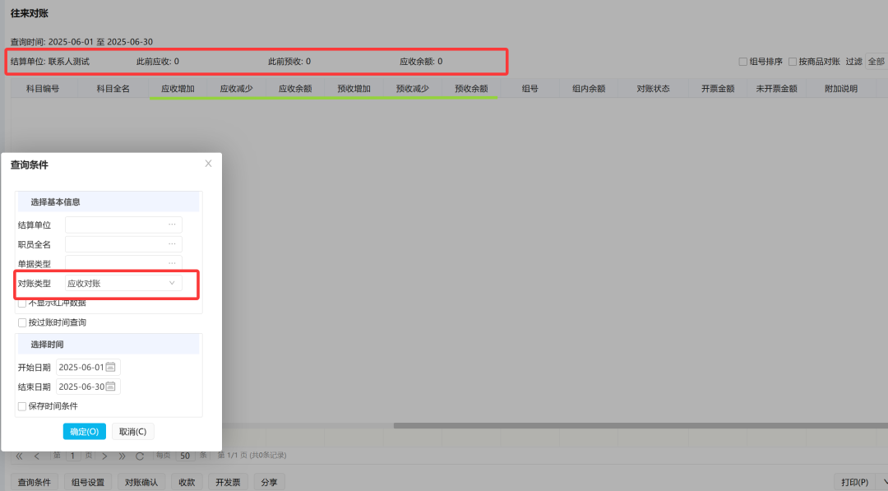Check the 保存时间条件 option

tap(22, 406)
